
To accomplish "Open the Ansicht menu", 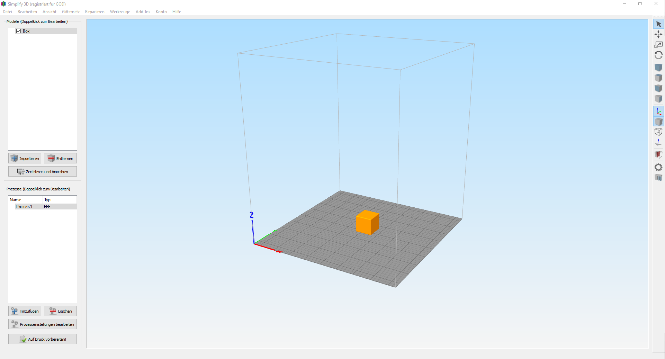I will [50, 12].
